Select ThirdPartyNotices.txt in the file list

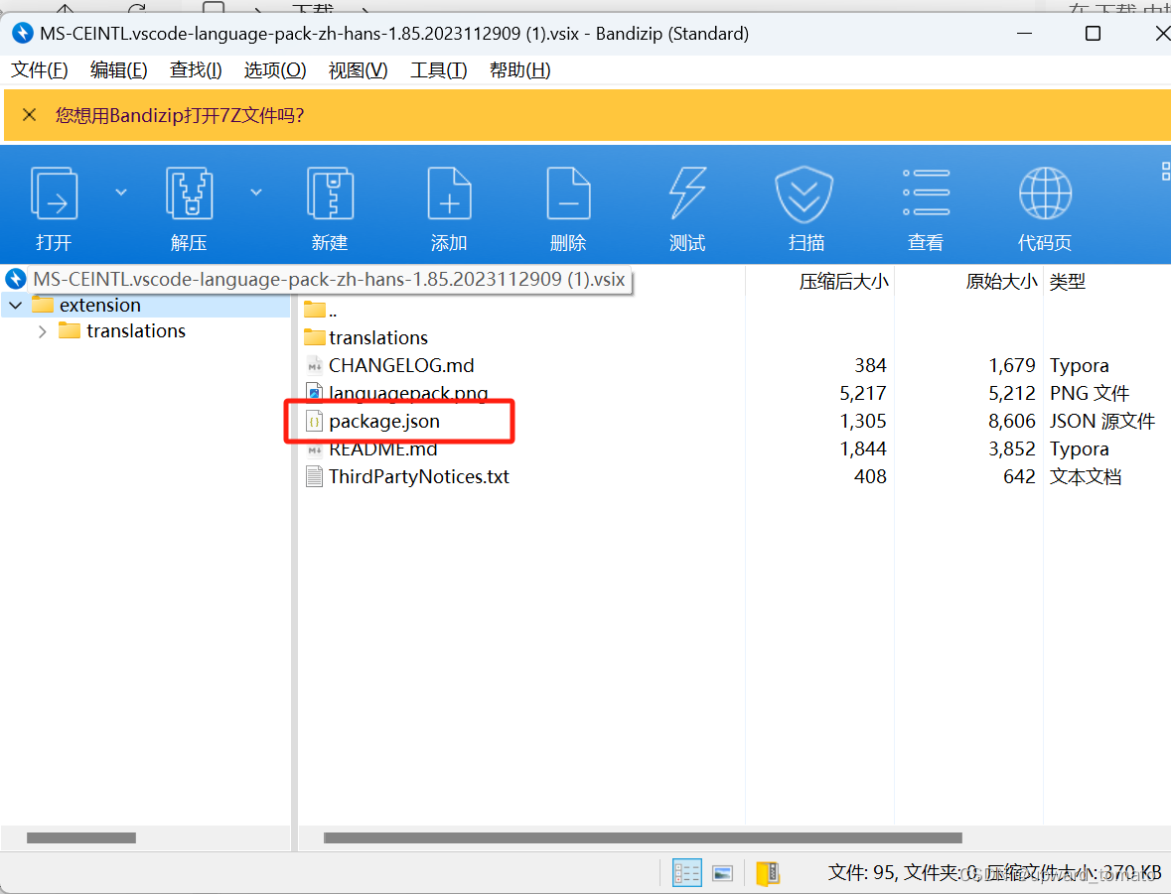coord(418,477)
